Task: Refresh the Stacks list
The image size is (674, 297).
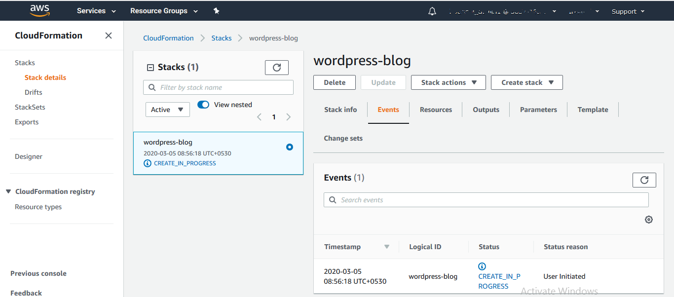Action: (x=277, y=68)
